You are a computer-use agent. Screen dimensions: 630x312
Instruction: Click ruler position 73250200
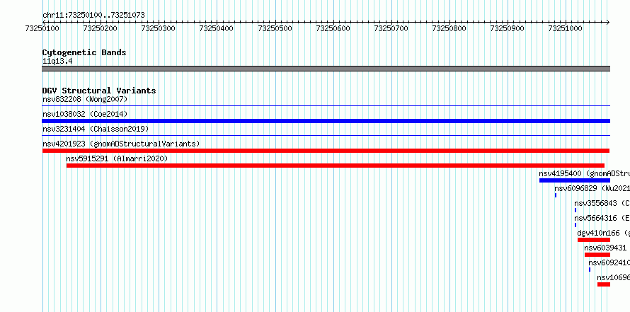(100, 28)
